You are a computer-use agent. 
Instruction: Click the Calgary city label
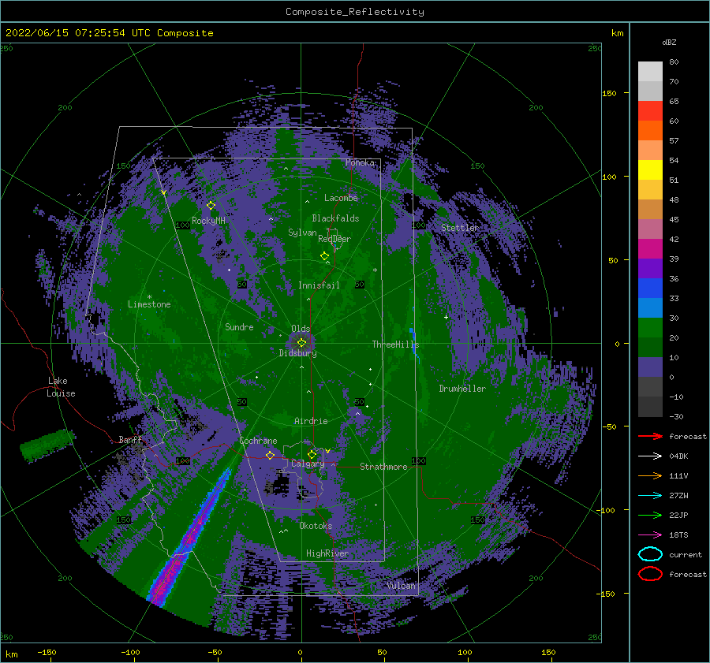[x=308, y=464]
